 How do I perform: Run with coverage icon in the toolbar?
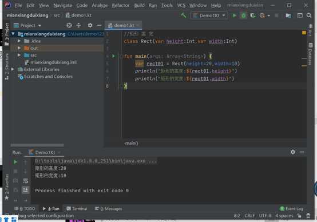click(x=253, y=15)
